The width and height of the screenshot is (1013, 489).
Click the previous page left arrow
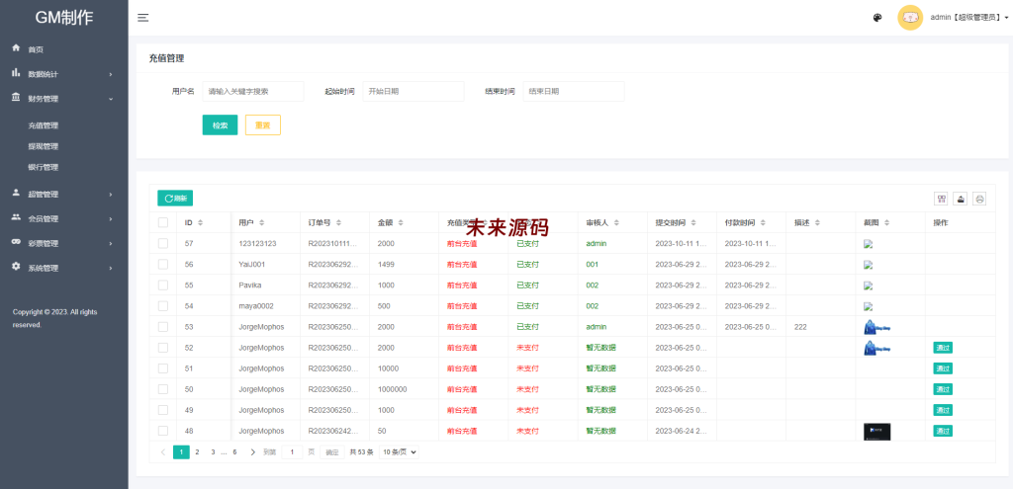click(163, 452)
